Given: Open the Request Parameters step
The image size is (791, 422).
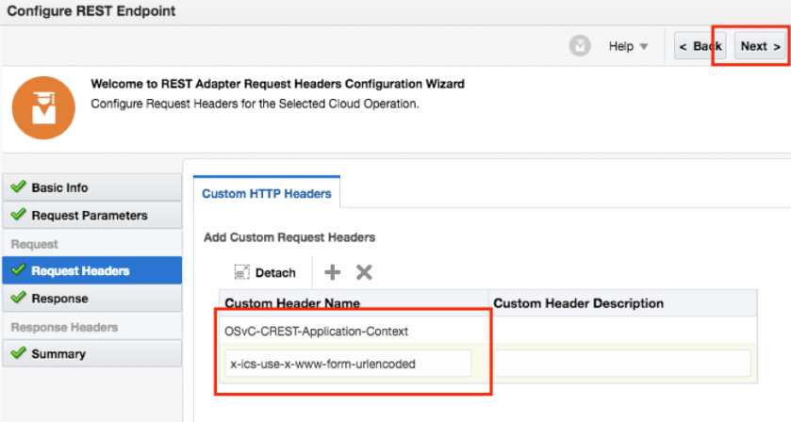Looking at the screenshot, I should (x=90, y=216).
